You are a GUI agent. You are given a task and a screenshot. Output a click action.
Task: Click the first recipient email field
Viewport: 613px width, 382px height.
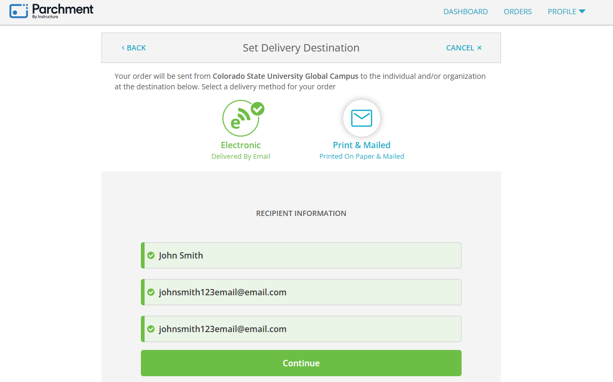click(x=301, y=292)
